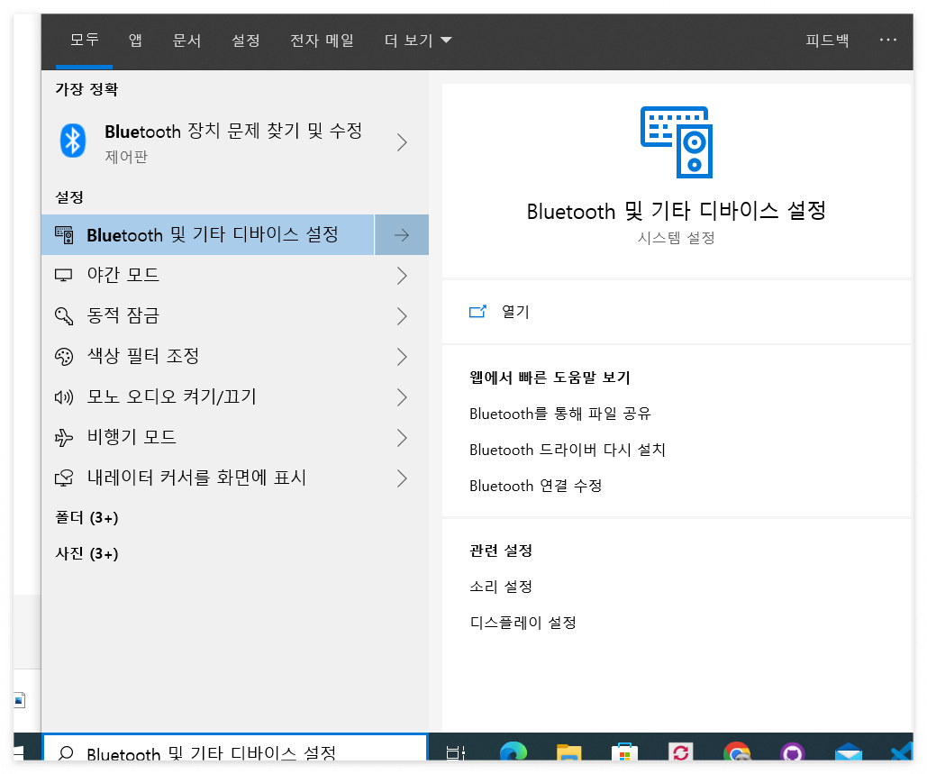Select the 비행기 모드 result
Image resolution: width=927 pixels, height=774 pixels.
pos(207,438)
